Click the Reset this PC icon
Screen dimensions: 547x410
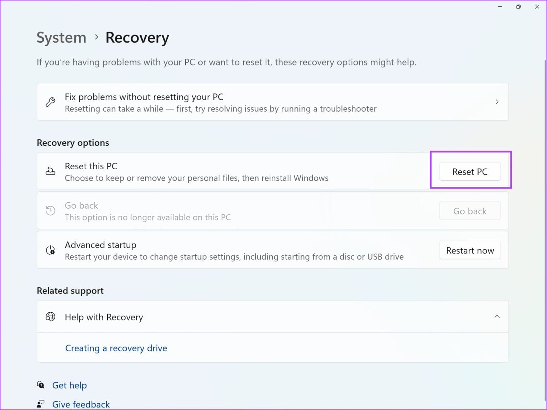tap(50, 171)
